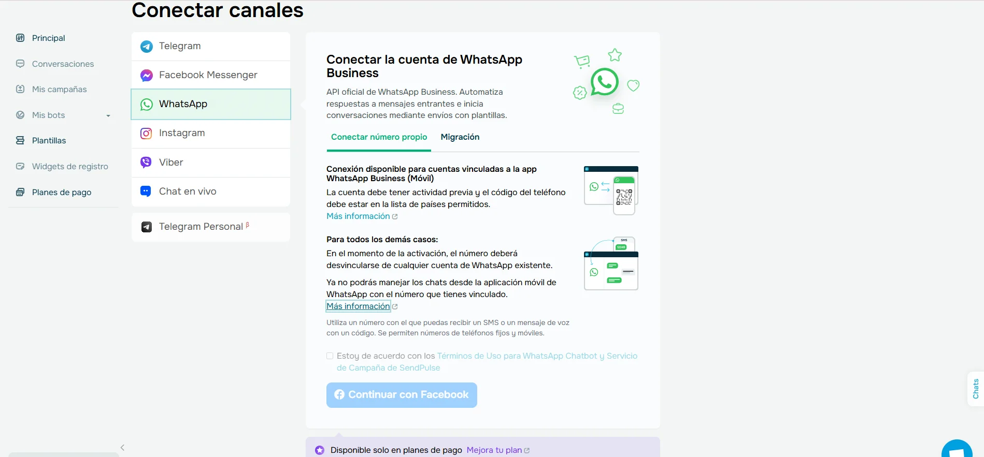Select Instagram in the channel list
Viewport: 984px width, 457px height.
coord(211,133)
